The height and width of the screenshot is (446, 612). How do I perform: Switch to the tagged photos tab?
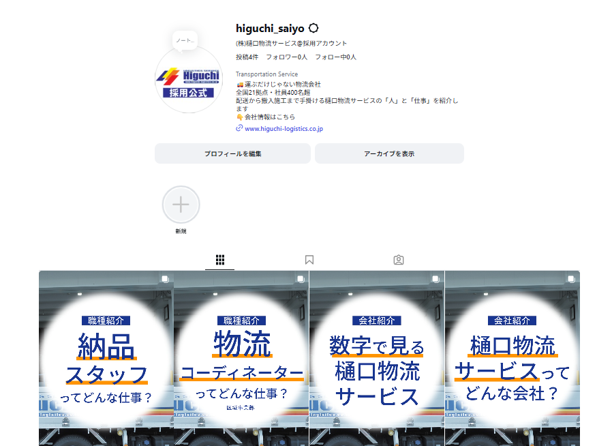coord(399,260)
